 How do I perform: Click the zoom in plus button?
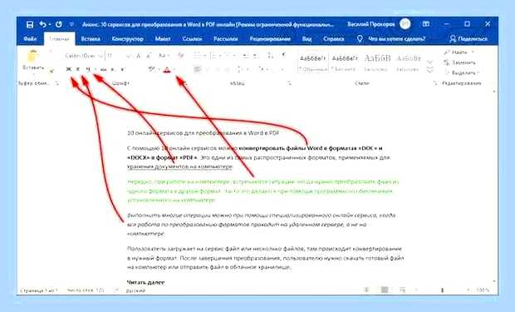point(468,290)
